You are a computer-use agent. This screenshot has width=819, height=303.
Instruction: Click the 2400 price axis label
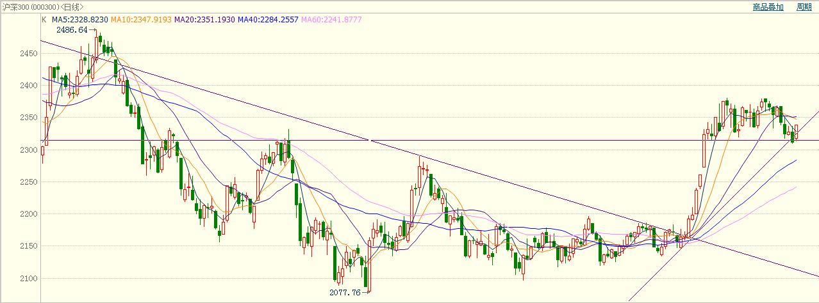click(x=28, y=86)
